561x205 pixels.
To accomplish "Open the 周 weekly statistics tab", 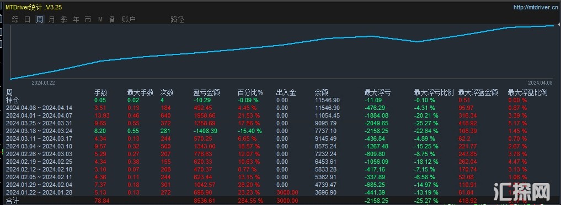I will (x=39, y=19).
